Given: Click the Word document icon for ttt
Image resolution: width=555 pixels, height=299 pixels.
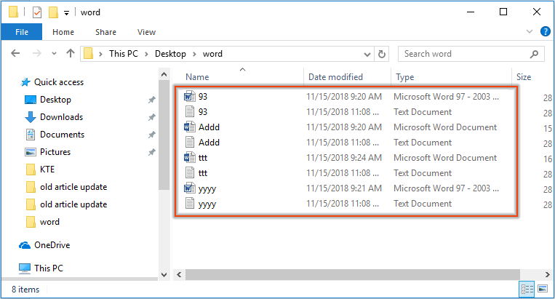Looking at the screenshot, I should (x=190, y=158).
